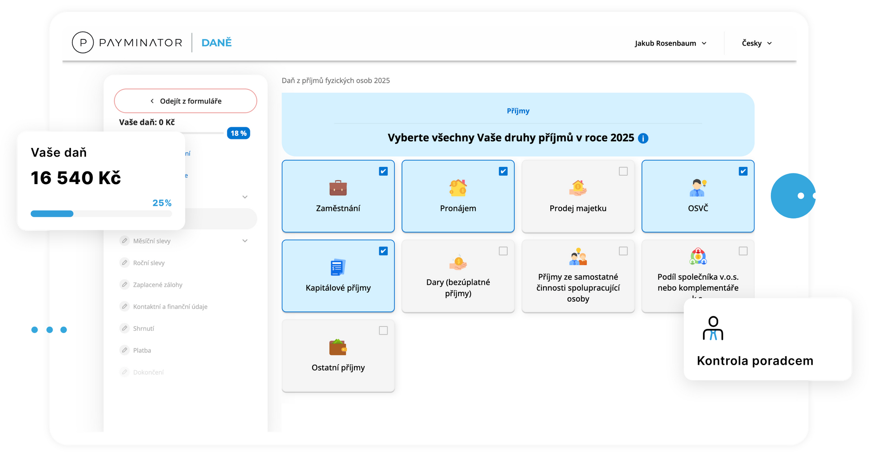Click the hand with coin icon for Dary
The height and width of the screenshot is (457, 869).
[x=458, y=262]
